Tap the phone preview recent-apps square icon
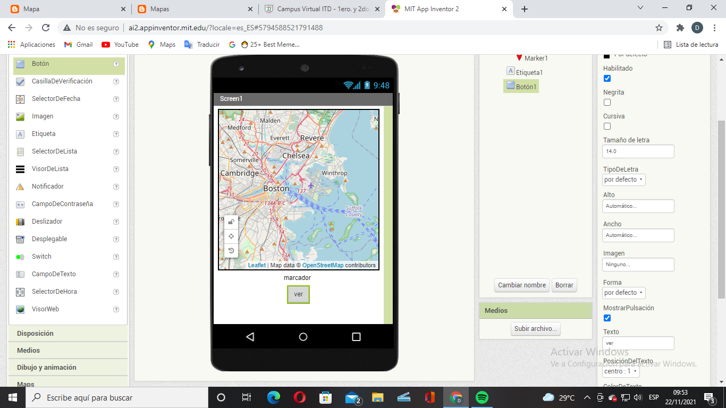726x408 pixels. [357, 337]
